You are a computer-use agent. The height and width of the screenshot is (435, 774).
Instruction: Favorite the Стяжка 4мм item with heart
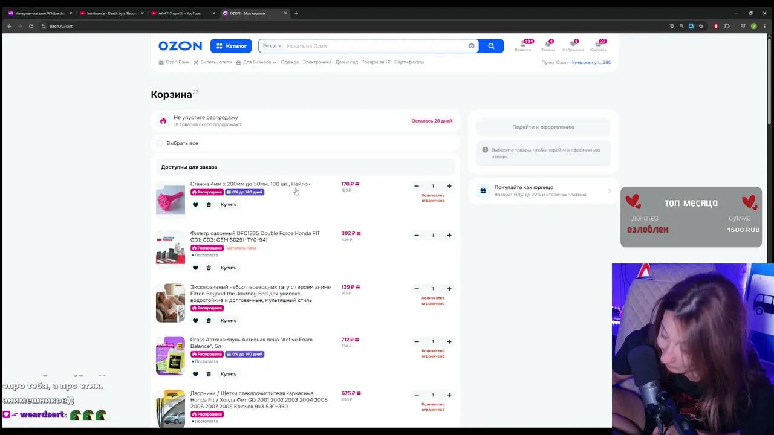[195, 205]
